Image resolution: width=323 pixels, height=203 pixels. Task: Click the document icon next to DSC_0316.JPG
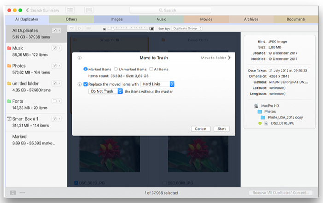pos(266,123)
